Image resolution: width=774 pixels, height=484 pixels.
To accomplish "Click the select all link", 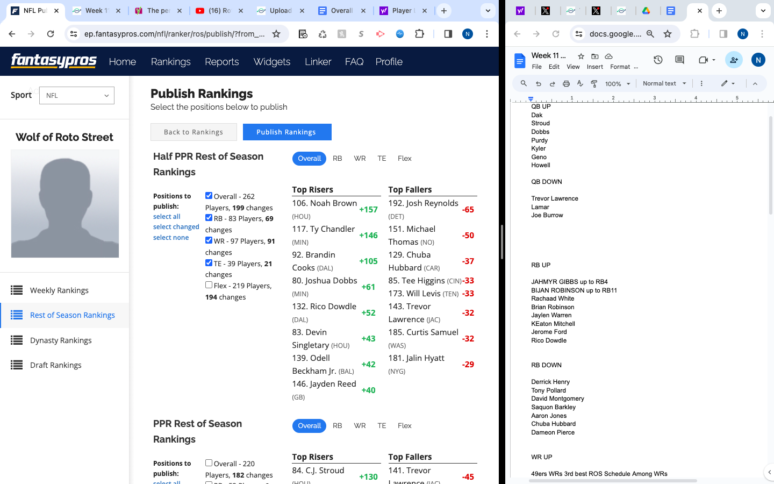I will 167,216.
